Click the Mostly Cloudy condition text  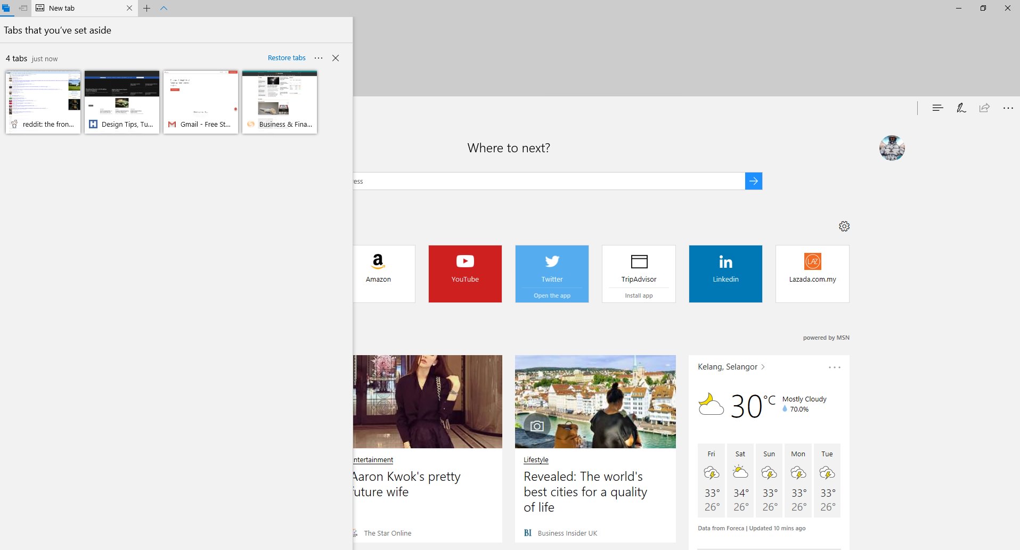804,399
